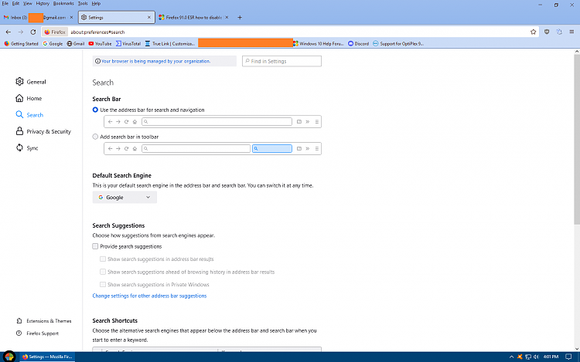The height and width of the screenshot is (362, 580).
Task: Open the notification center icon
Action: [568, 357]
